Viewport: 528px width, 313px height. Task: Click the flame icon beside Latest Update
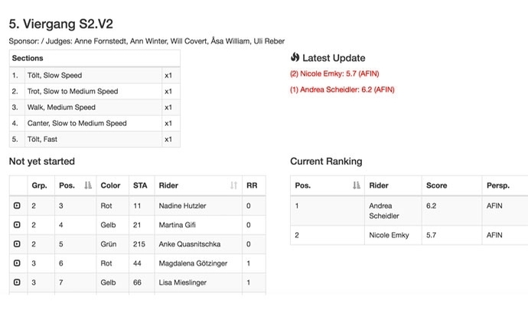tap(295, 57)
